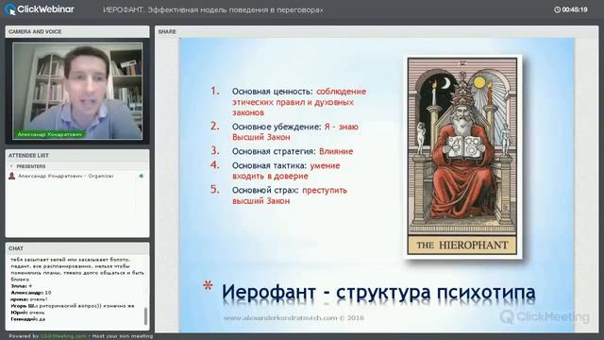Image resolution: width=604 pixels, height=340 pixels.
Task: Click the CAMERA AND VOICE panel header
Action: click(x=77, y=31)
